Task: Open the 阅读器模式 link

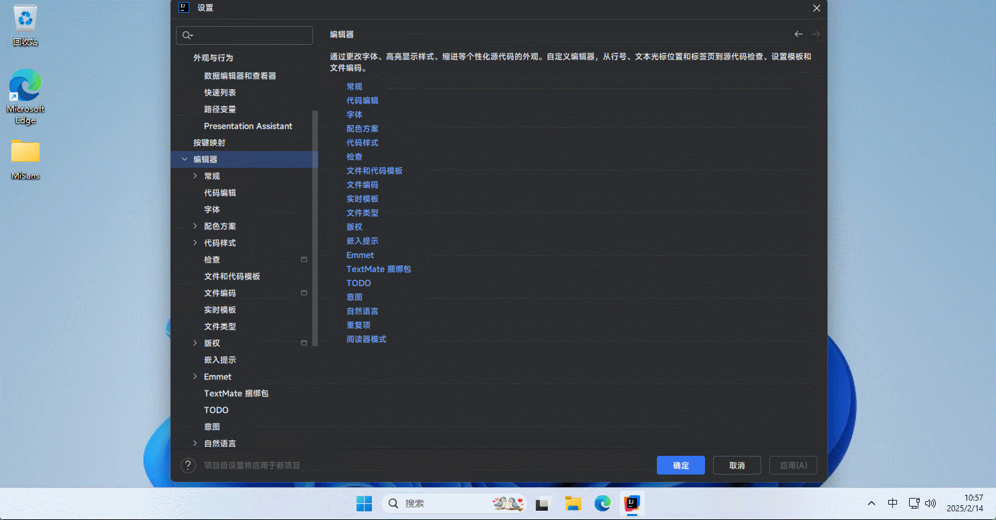Action: pyautogui.click(x=366, y=339)
